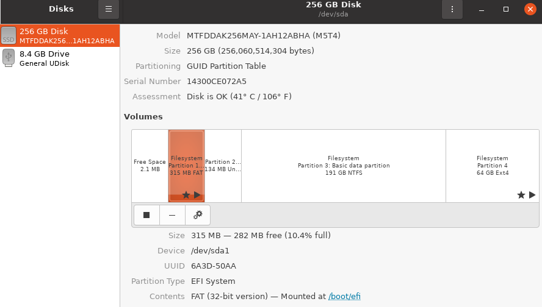Choose 8.4 GB Drive General UDisk entry
Image resolution: width=542 pixels, height=307 pixels.
point(60,58)
